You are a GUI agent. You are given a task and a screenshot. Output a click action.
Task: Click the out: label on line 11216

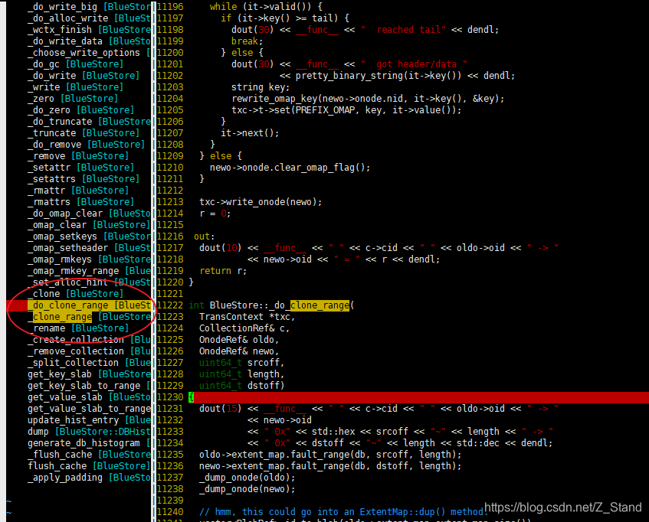pos(205,237)
